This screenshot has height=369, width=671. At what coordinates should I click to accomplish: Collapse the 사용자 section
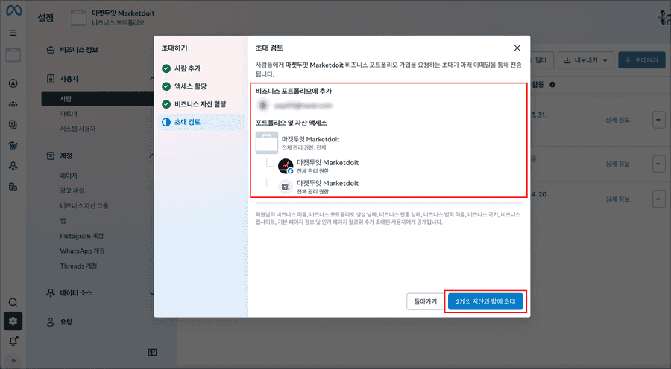151,79
